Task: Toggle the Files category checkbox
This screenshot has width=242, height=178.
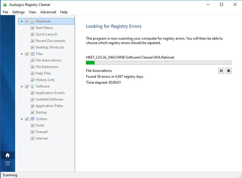Action: (27, 54)
